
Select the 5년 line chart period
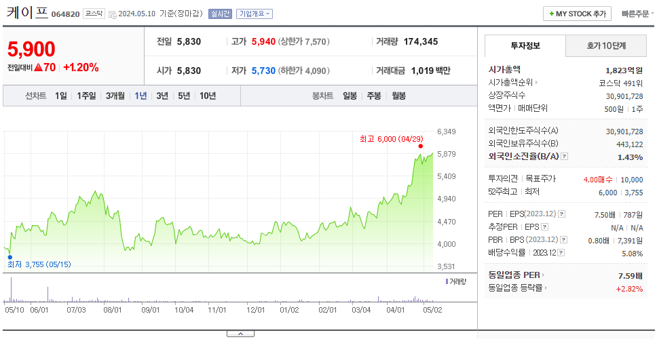184,96
